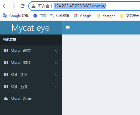Click the 葵花宝典 bookmark folder icon
The image size is (140, 115).
click(x=122, y=16)
